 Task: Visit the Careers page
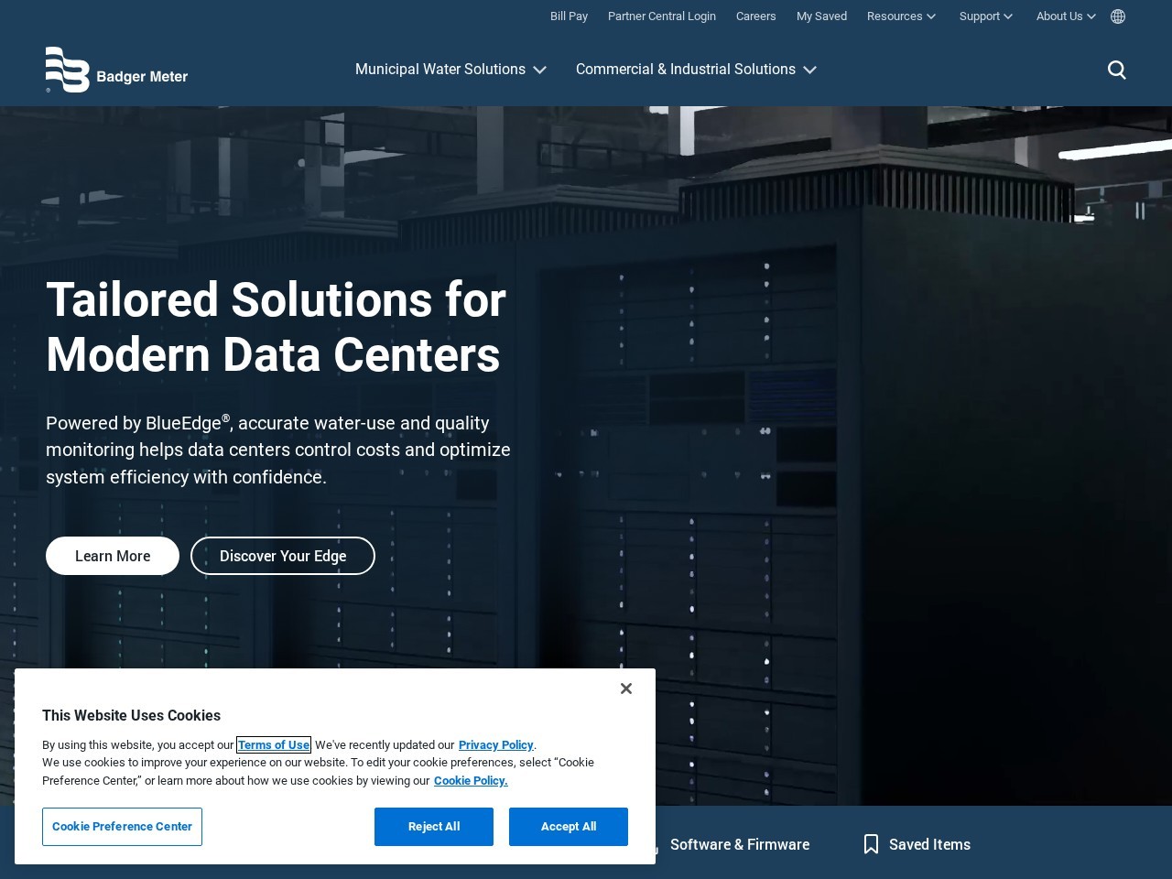point(755,16)
